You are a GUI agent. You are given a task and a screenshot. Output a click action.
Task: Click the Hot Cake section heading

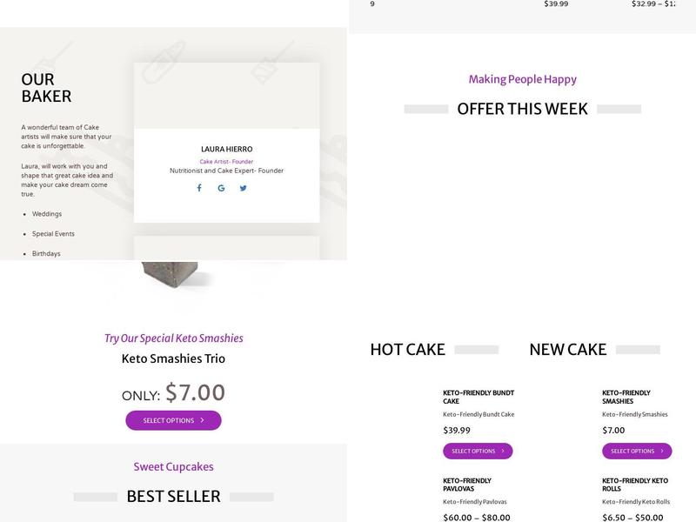407,350
